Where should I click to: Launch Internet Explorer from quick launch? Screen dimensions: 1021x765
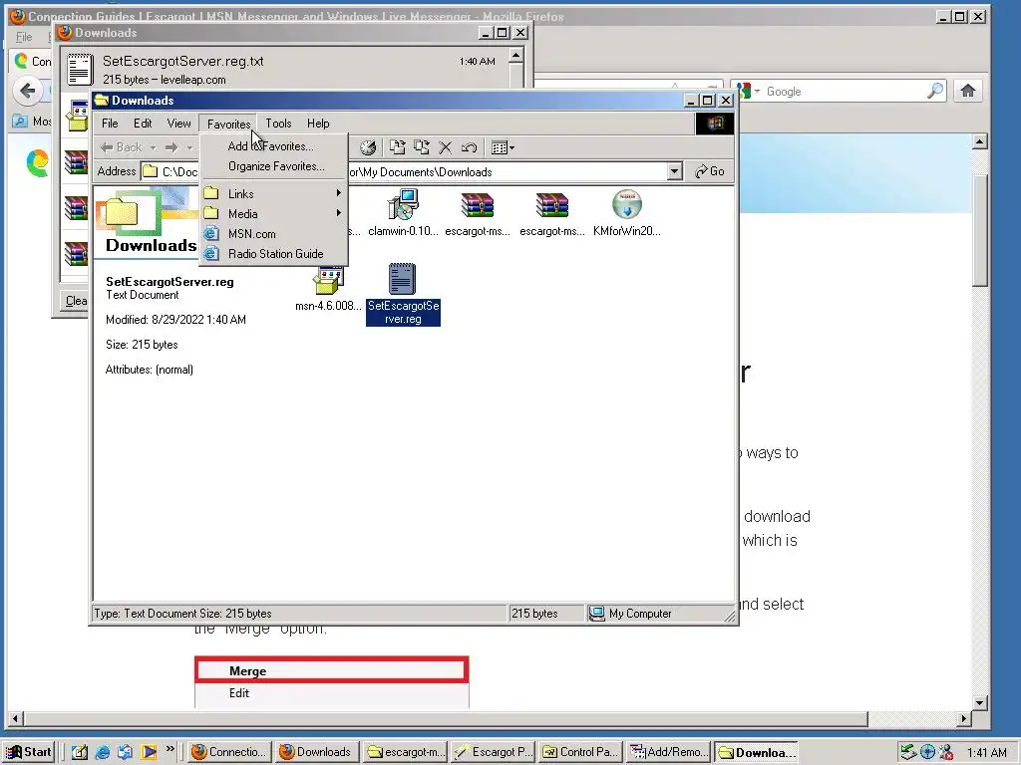103,752
